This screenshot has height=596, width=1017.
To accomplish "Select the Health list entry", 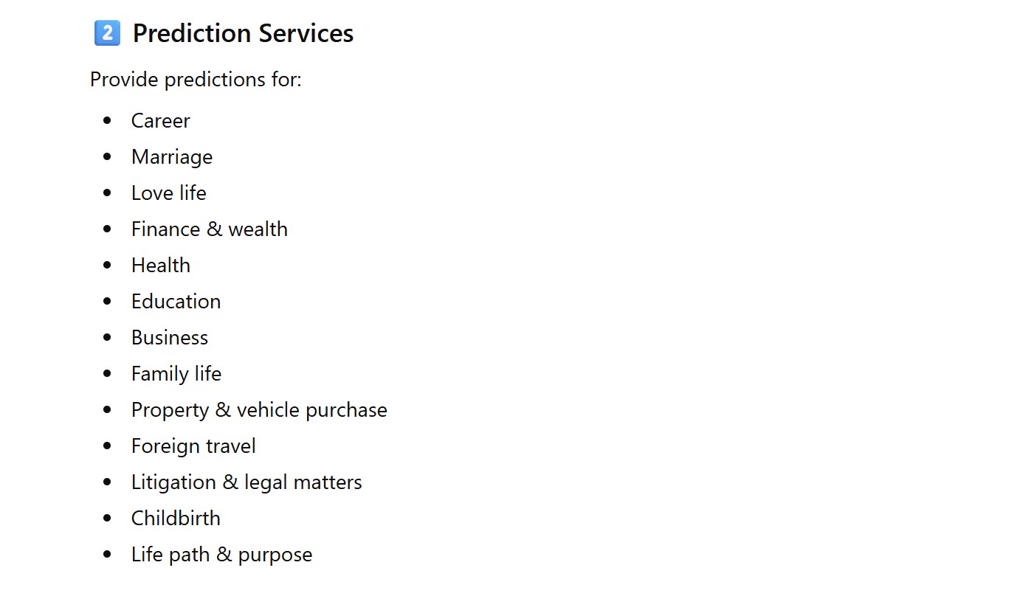I will (160, 266).
